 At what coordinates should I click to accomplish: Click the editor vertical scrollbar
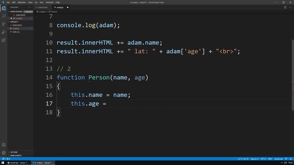(293, 75)
